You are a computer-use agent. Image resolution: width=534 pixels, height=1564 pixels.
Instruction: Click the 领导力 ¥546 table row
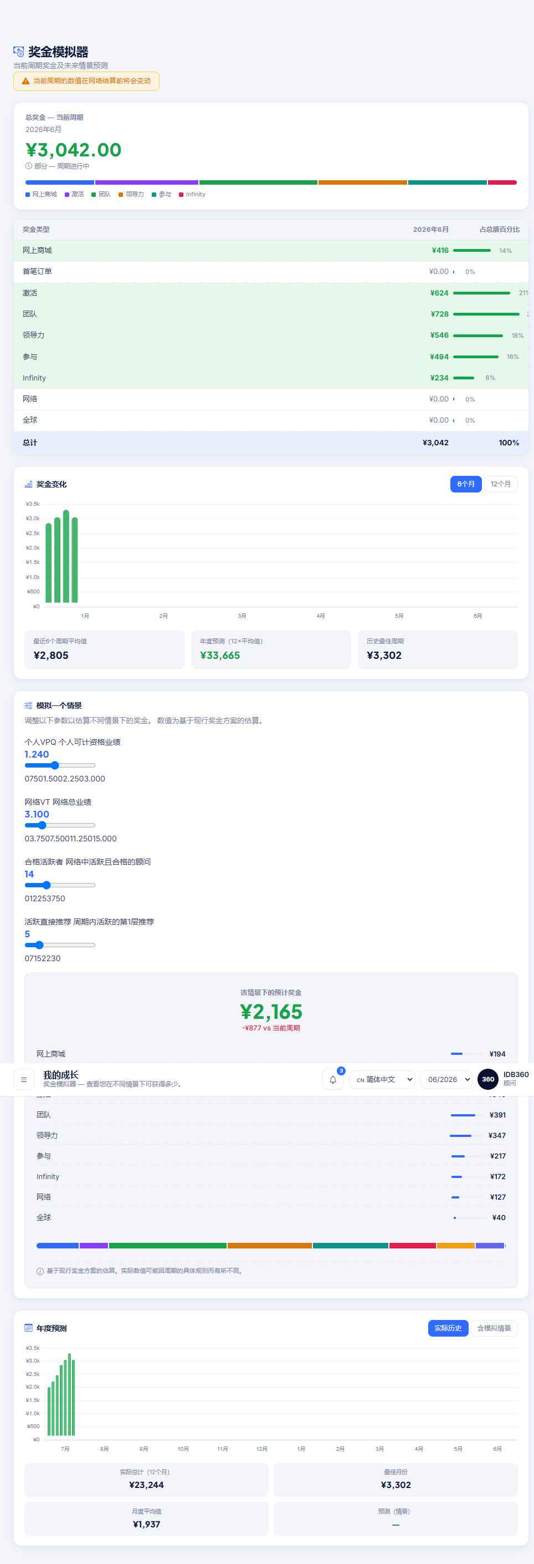pyautogui.click(x=271, y=335)
